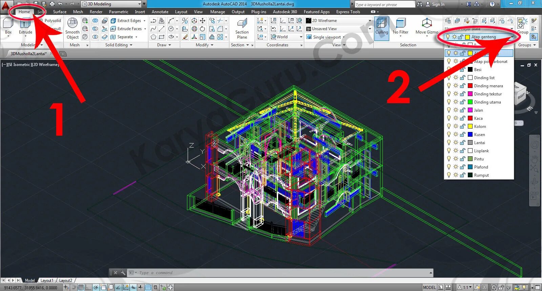
Task: Open the Parametric ribbon tab
Action: 119,12
